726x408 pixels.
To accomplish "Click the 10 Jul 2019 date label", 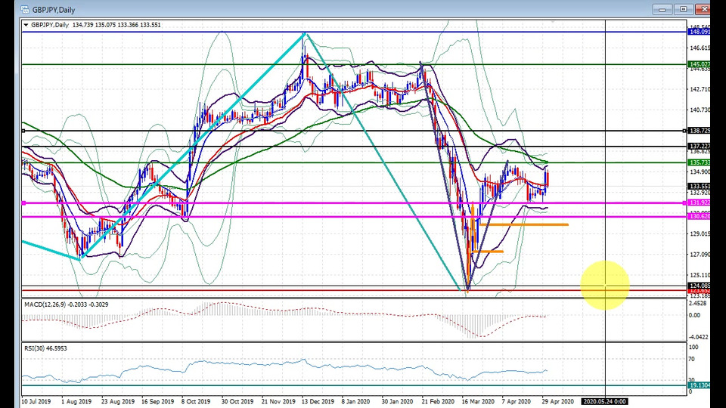I will 36,401.
